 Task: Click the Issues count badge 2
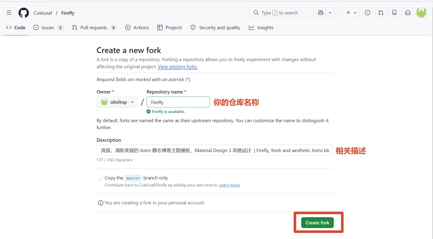pyautogui.click(x=60, y=28)
